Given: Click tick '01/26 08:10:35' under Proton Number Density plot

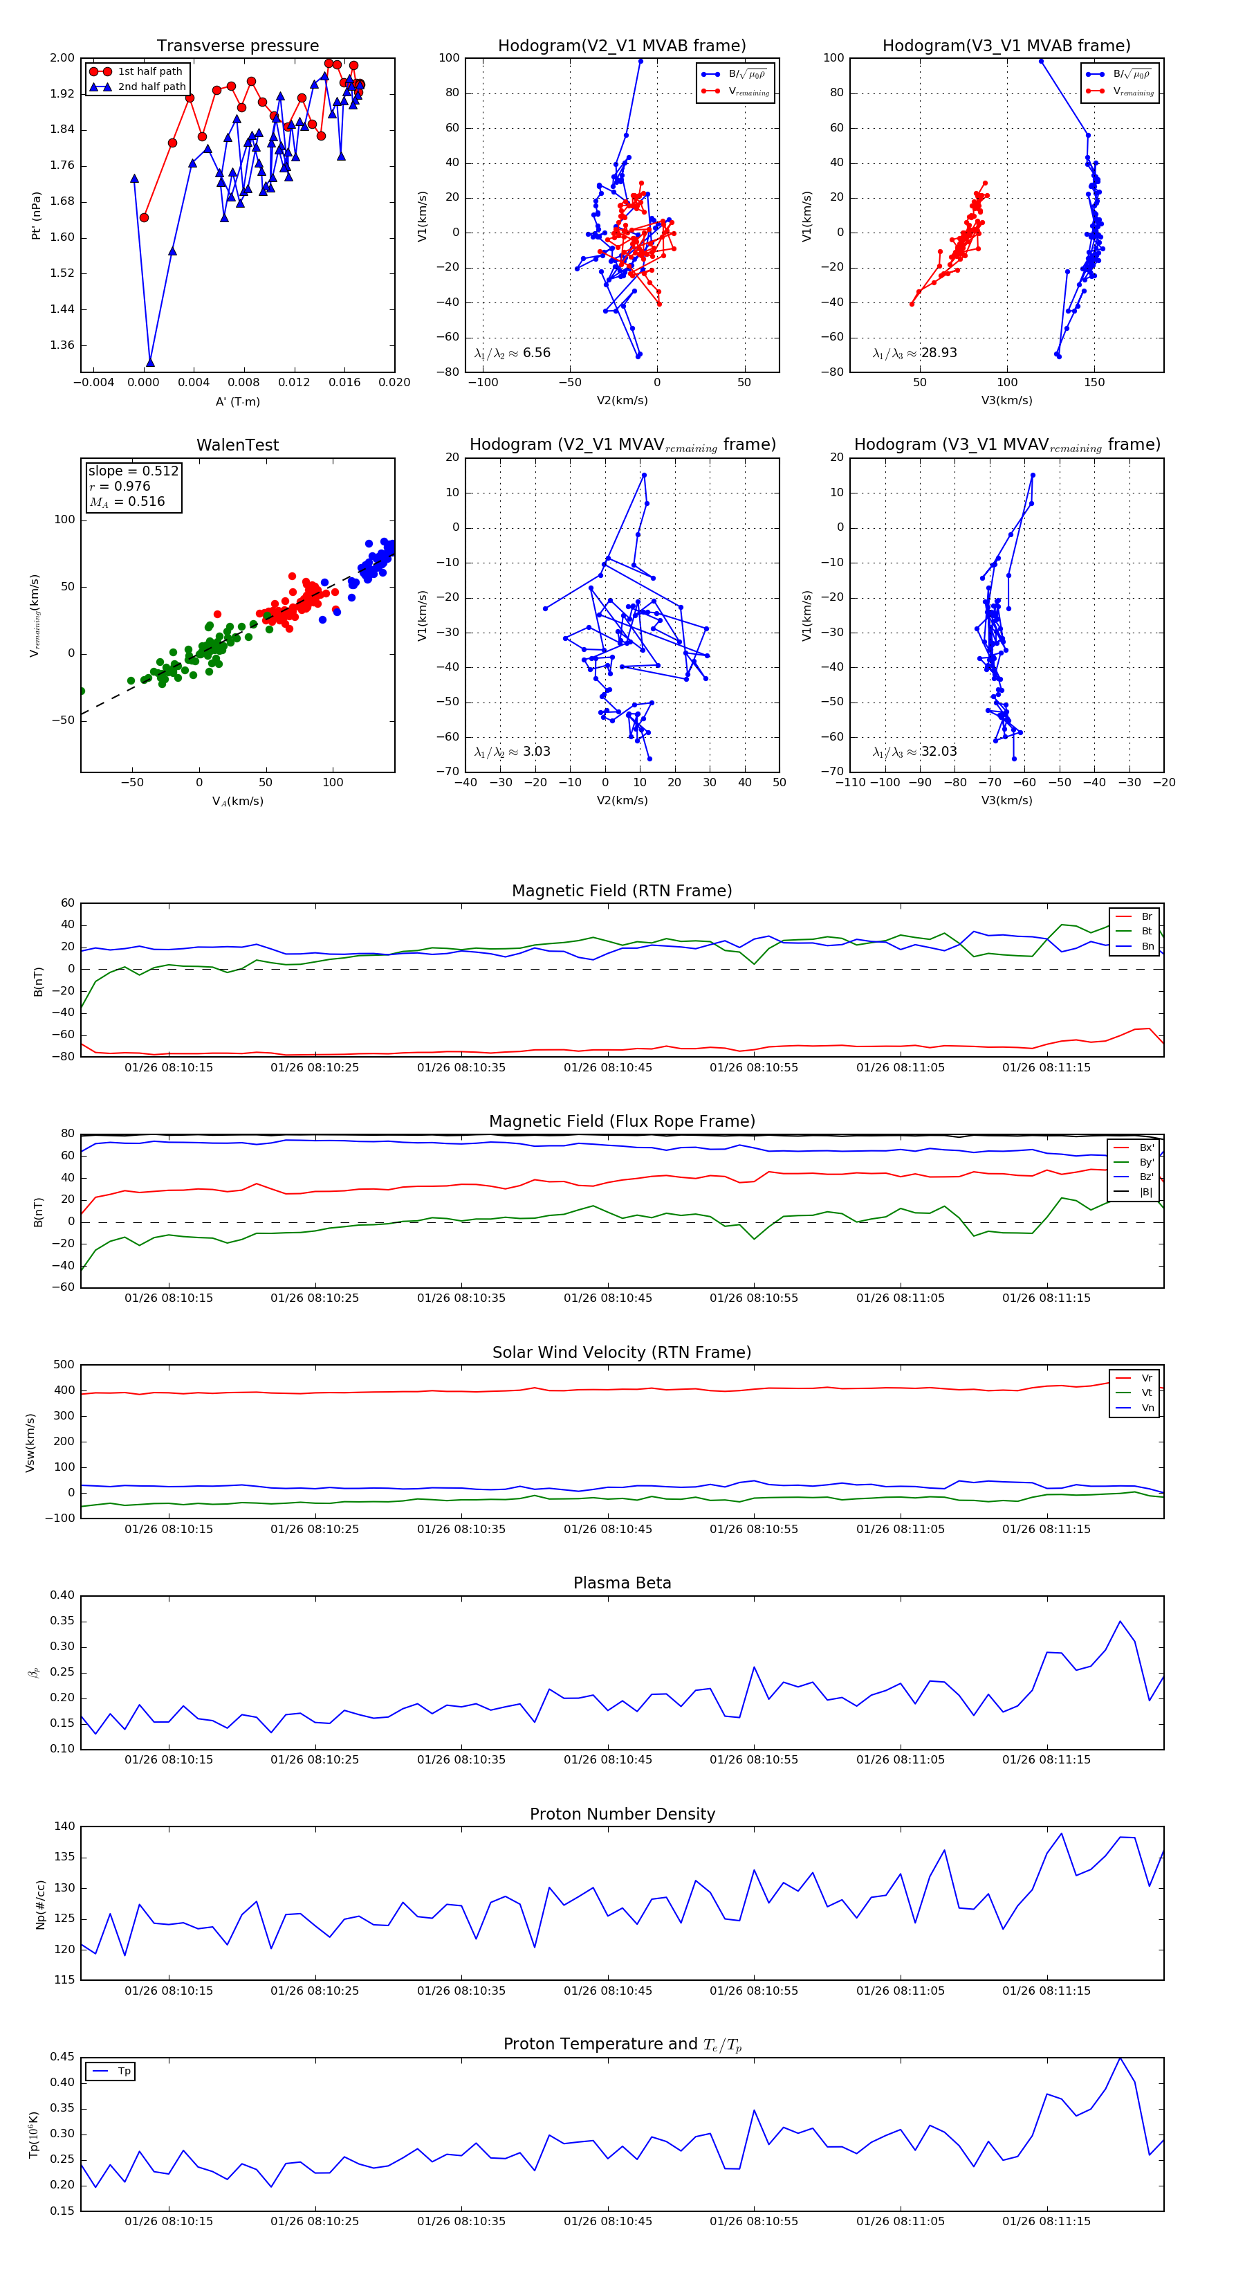Looking at the screenshot, I should click(461, 1991).
